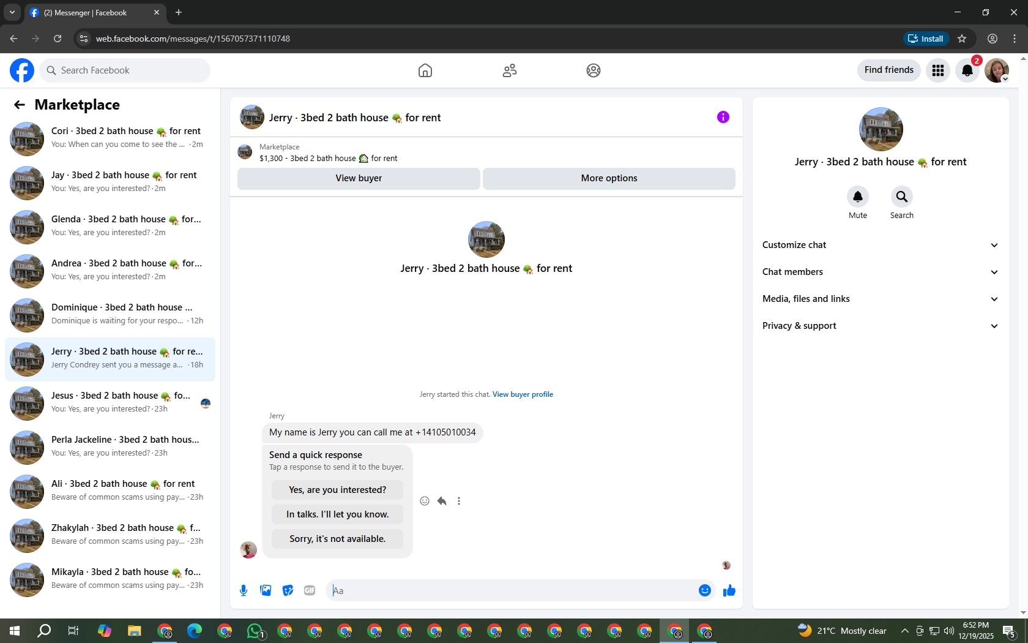Click the browser address bar URL
The image size is (1028, 643).
click(193, 39)
